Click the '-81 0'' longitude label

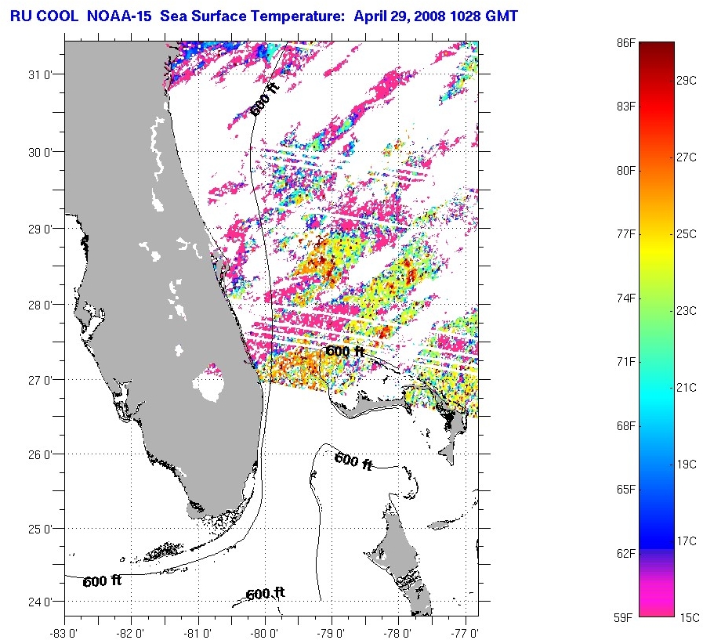coord(197,633)
